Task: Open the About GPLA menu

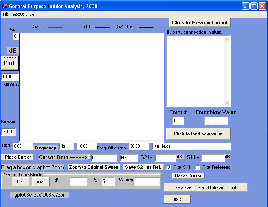Action: click(24, 14)
